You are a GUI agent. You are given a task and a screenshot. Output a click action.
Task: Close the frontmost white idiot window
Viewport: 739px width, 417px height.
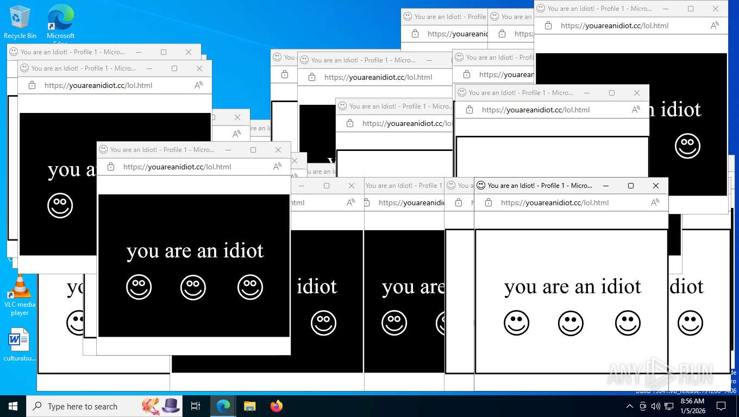click(656, 186)
